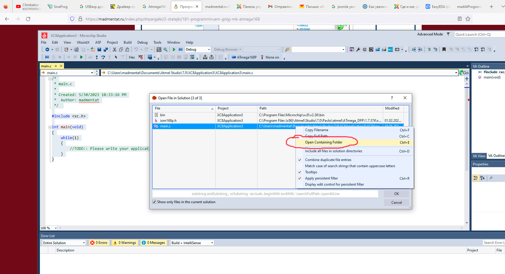505x274 pixels.
Task: Click the ATmega168P device chip button
Action: point(244,57)
